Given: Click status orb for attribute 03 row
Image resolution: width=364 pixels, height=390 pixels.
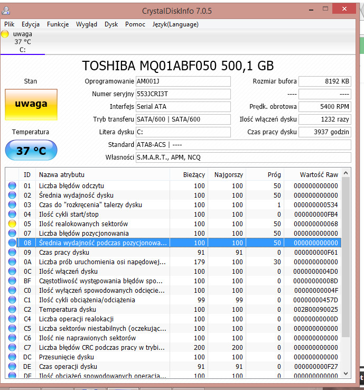Looking at the screenshot, I should 12,205.
